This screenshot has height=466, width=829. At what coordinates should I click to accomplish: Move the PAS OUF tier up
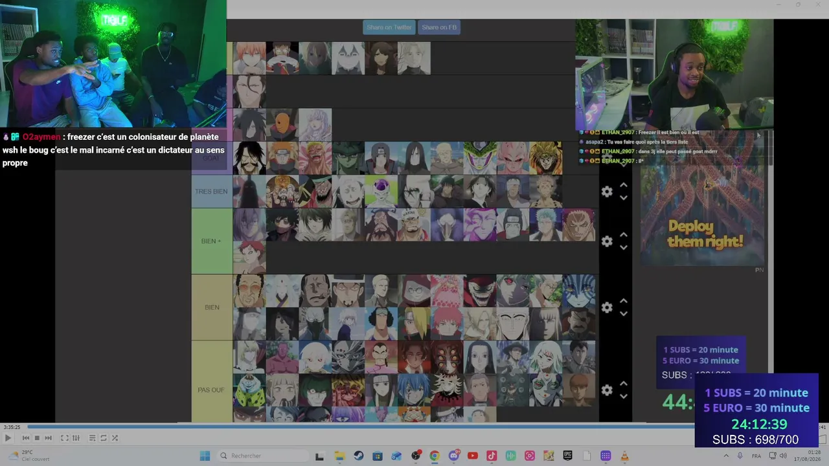tap(623, 384)
